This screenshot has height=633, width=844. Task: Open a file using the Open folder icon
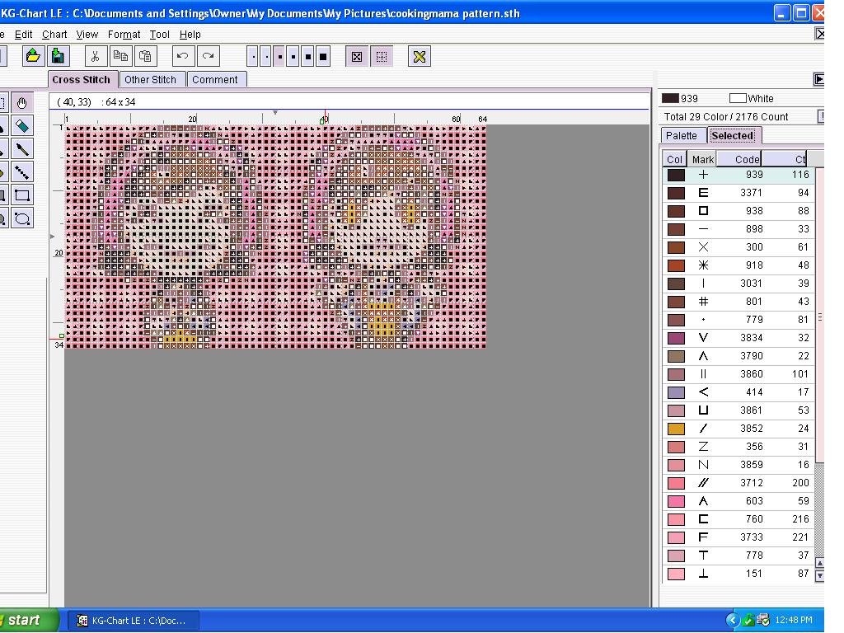coord(34,55)
